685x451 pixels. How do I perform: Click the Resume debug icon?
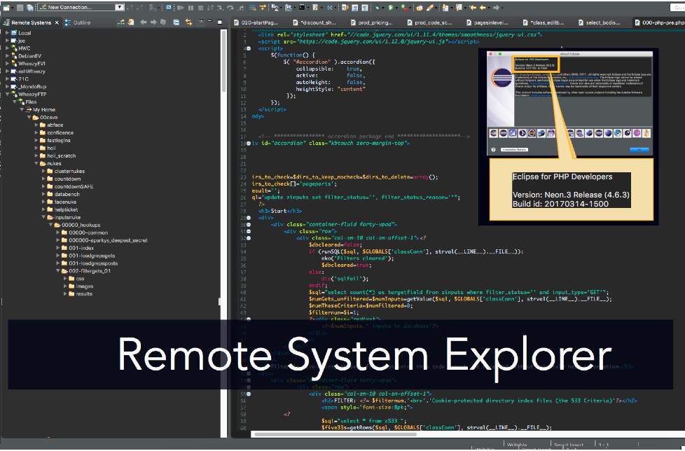(181, 8)
